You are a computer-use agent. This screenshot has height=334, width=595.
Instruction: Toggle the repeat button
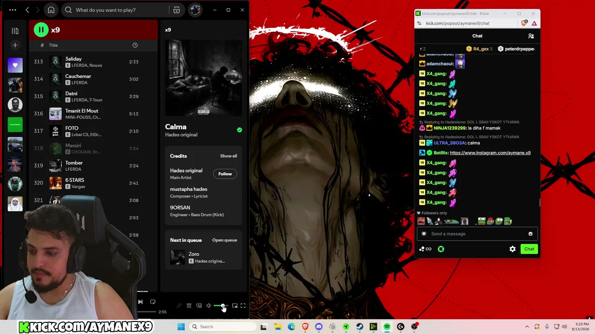coord(152,302)
